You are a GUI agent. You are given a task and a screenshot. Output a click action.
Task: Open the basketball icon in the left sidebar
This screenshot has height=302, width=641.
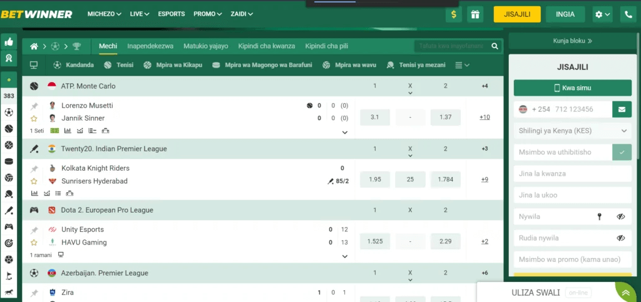coord(9,145)
